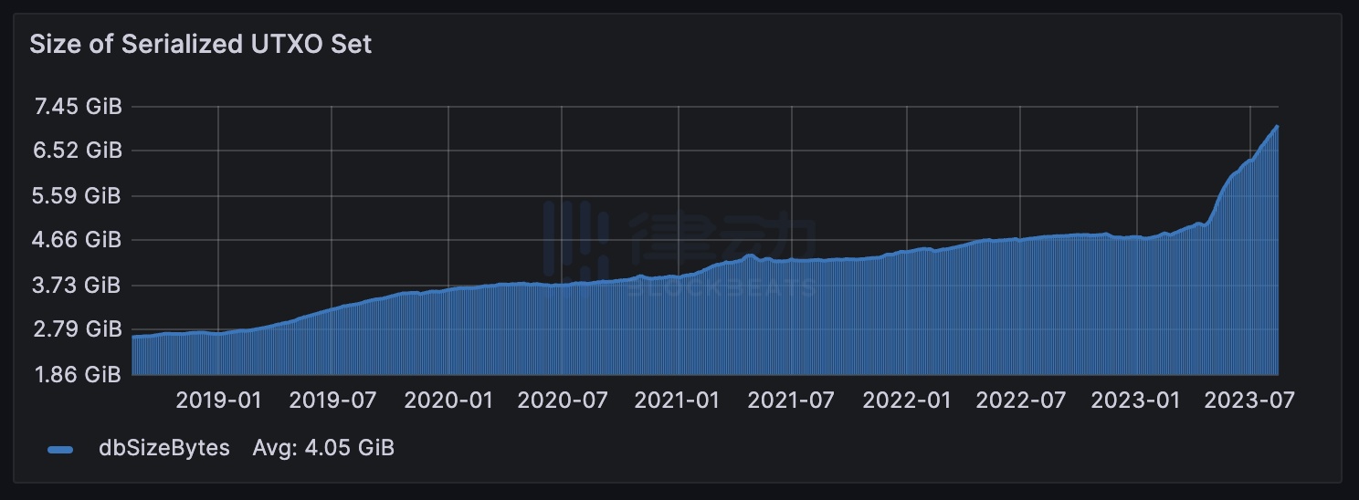Click the 3.73 GiB y-axis label
Screen dimensions: 1359x500
(78, 286)
